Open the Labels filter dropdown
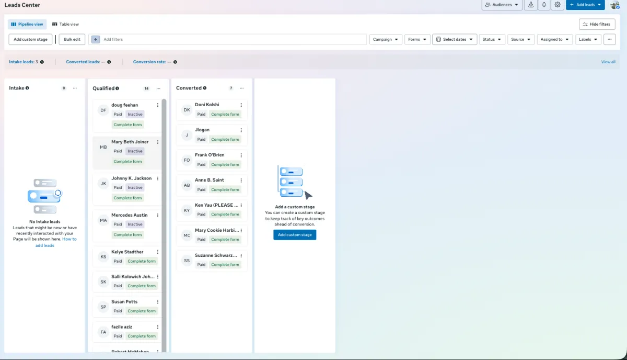 coord(588,39)
